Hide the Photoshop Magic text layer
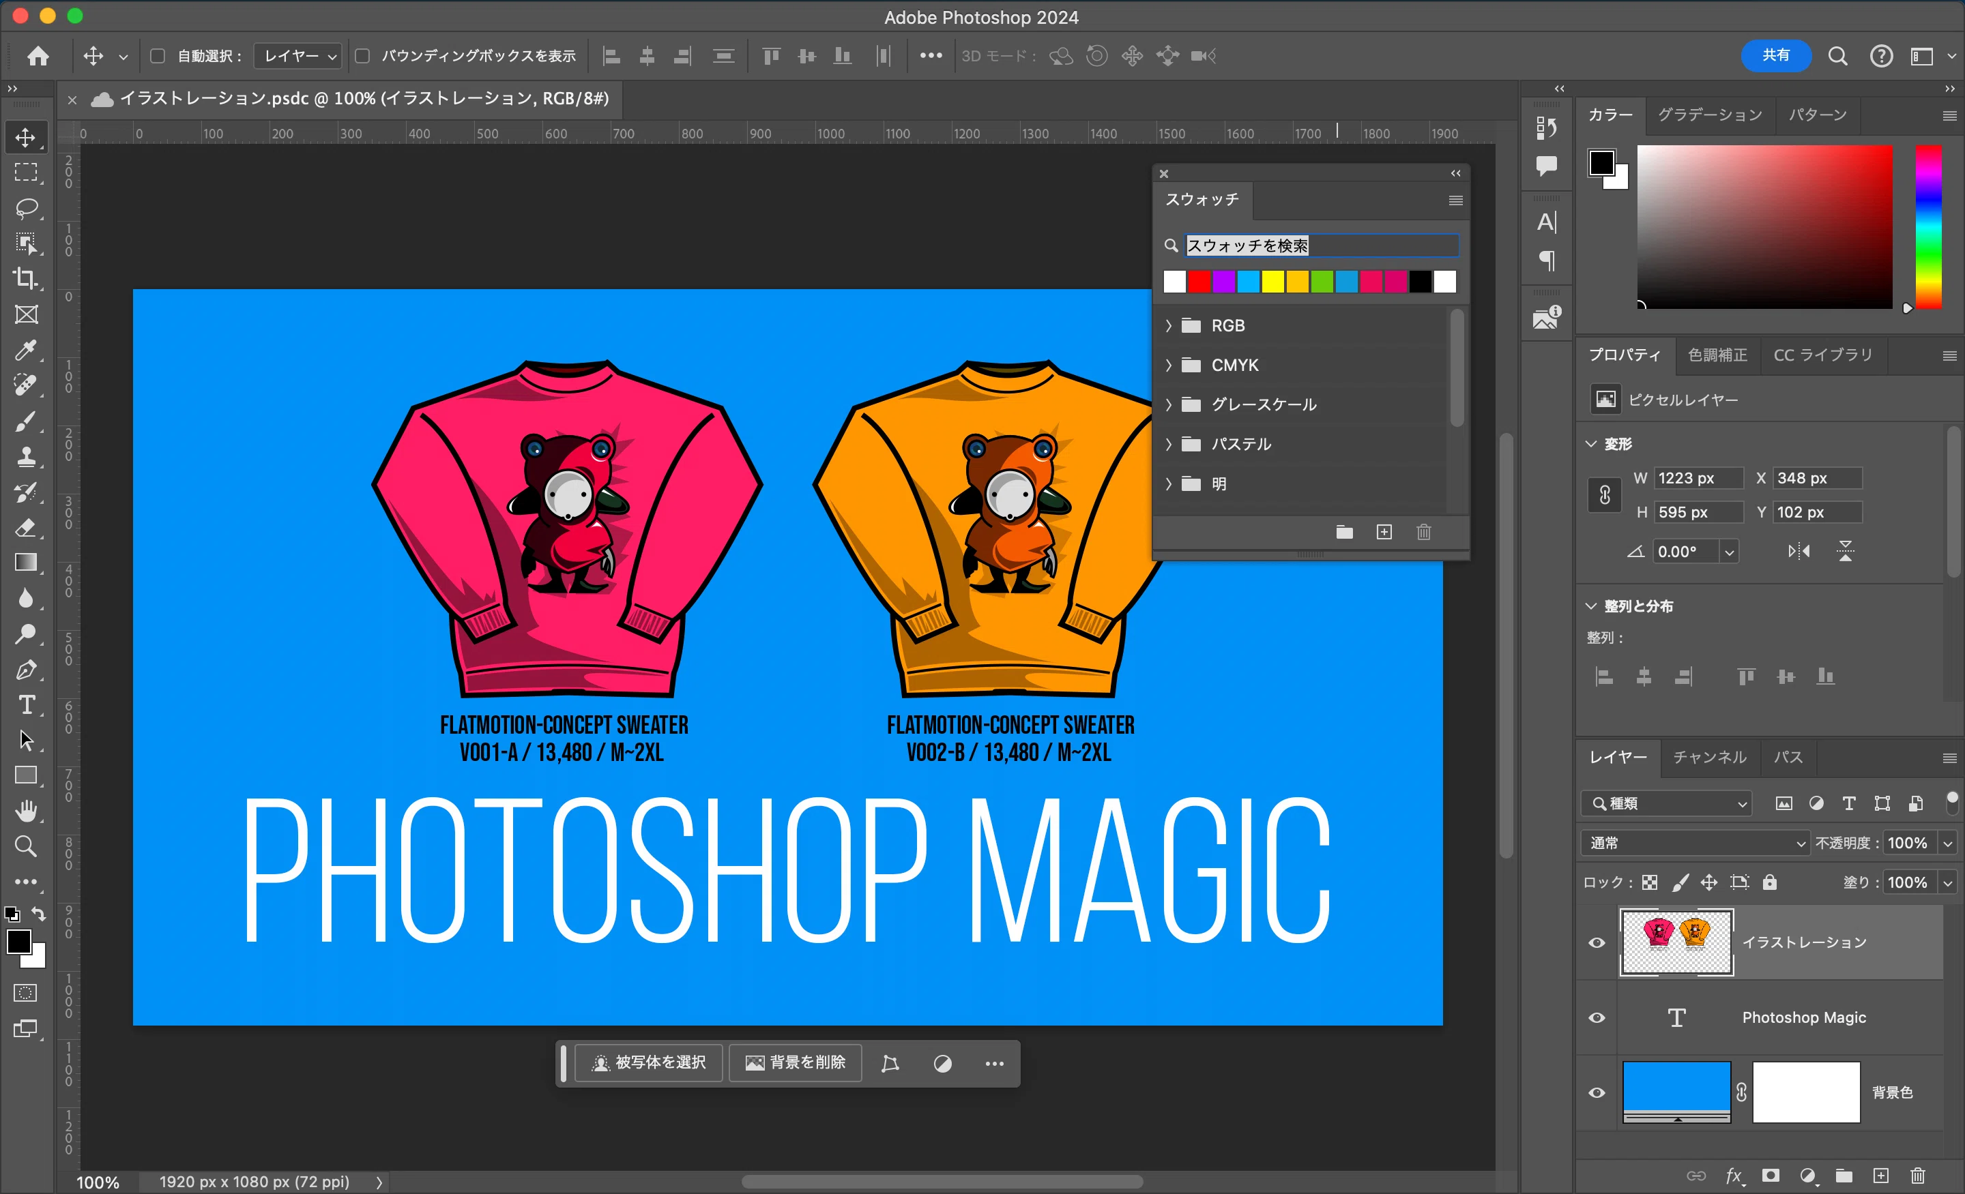Screen dimensions: 1965x1194 (x=1597, y=1018)
